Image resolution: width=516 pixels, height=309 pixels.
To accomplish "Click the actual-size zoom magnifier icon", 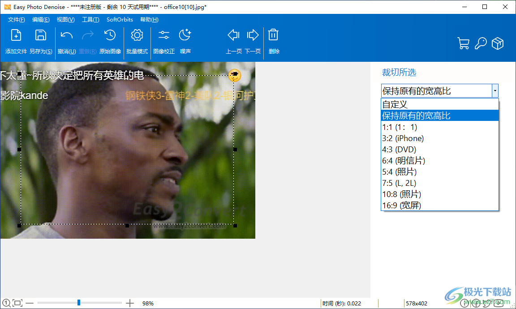I will coord(6,303).
